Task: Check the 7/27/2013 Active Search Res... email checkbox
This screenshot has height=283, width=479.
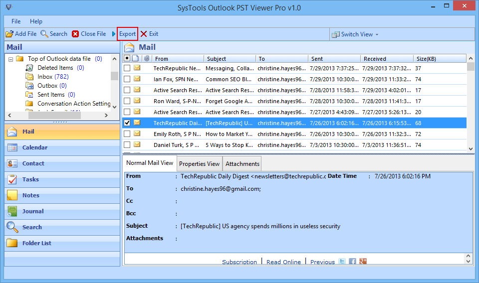Action: pos(127,112)
